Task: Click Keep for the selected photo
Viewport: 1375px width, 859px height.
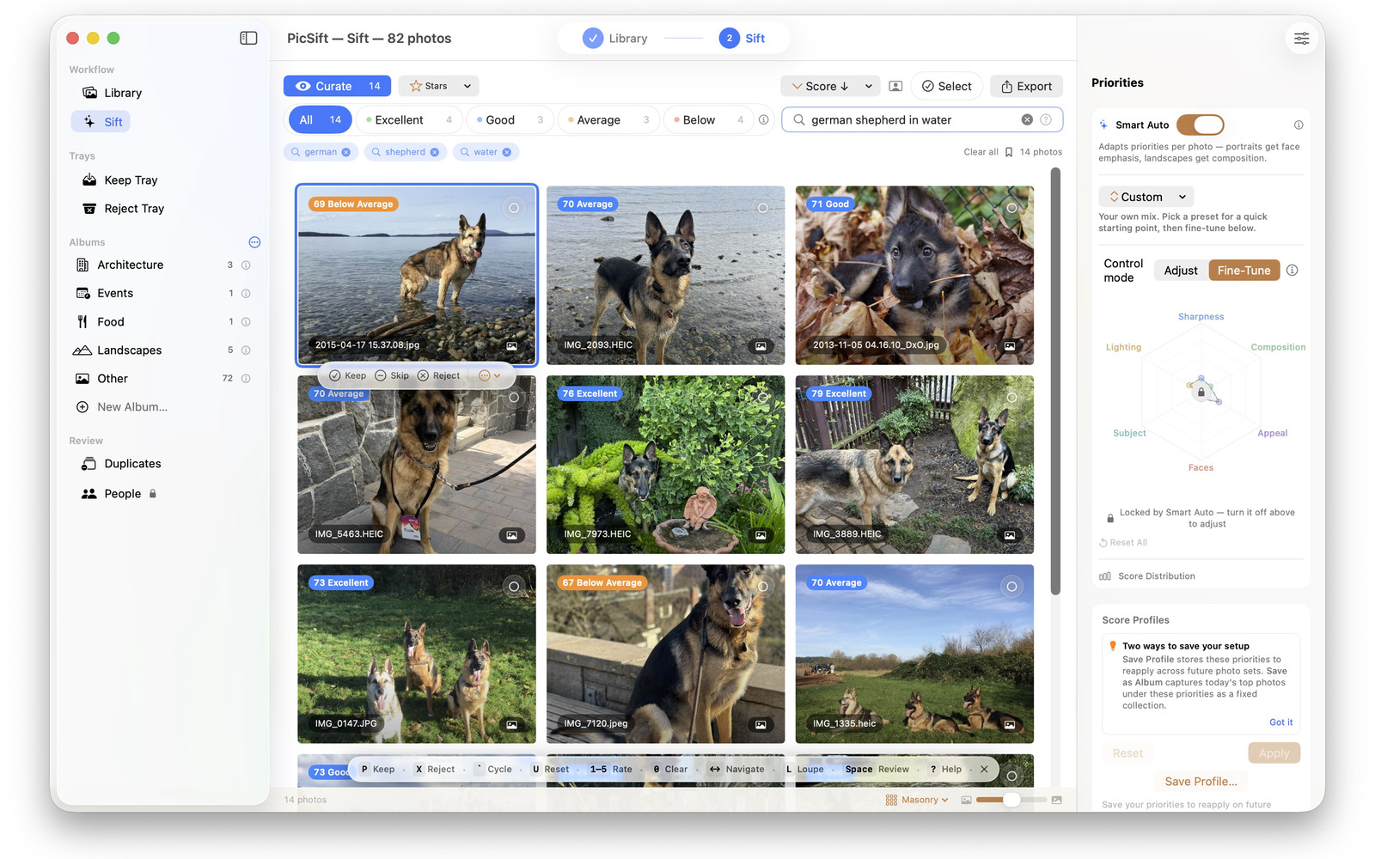Action: (347, 375)
